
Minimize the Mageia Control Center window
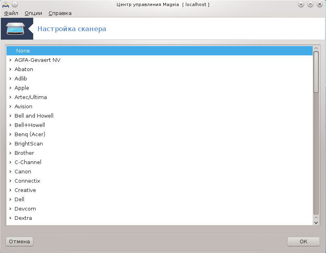pos(301,4)
